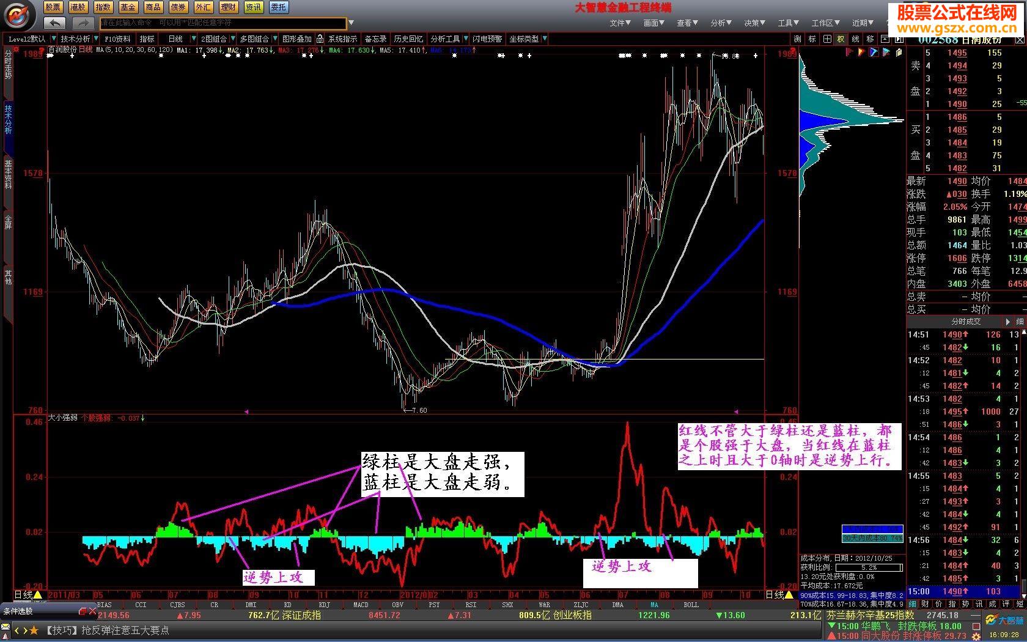This screenshot has width=1027, height=642.
Task: Switch to 细 detail tab in quote panel
Action: (912, 604)
